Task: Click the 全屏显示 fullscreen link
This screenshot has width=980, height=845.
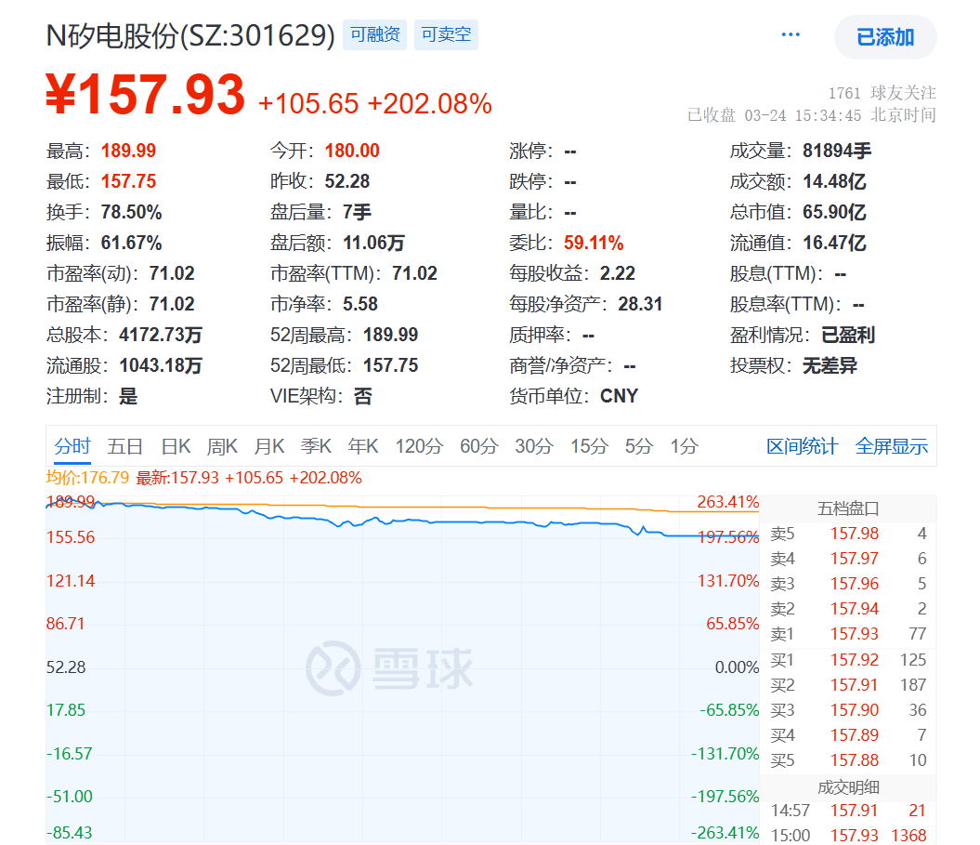Action: click(891, 446)
